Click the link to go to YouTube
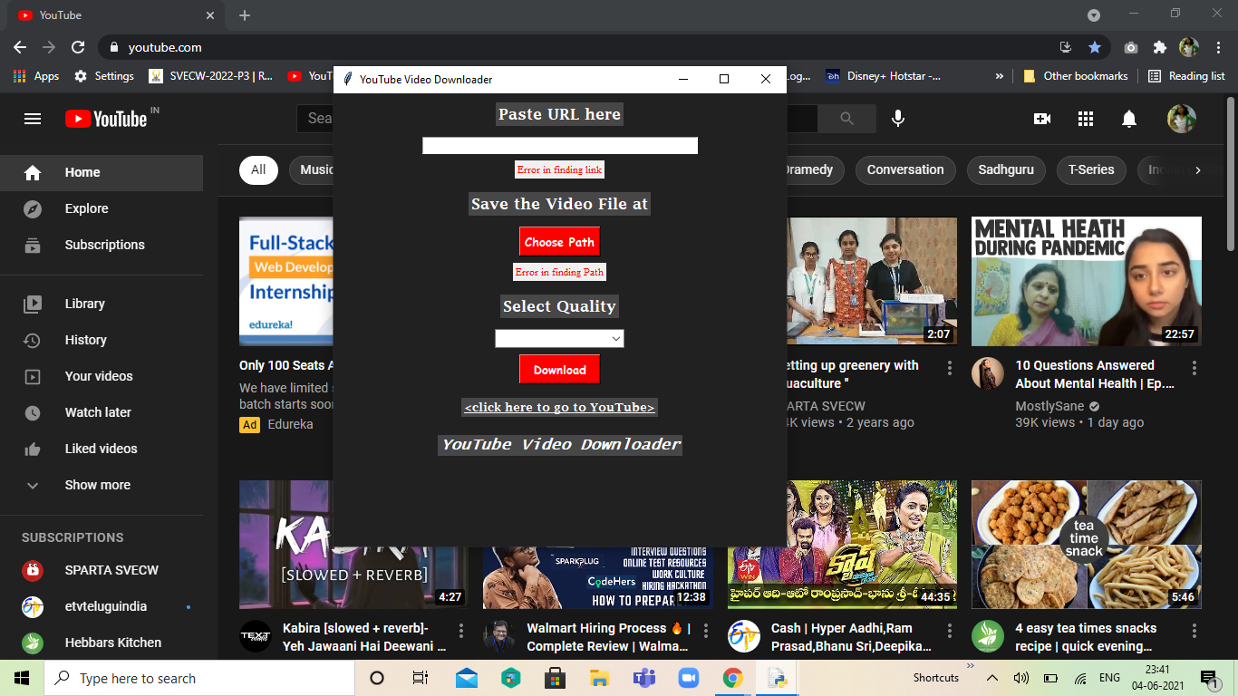This screenshot has width=1238, height=696. 559,407
